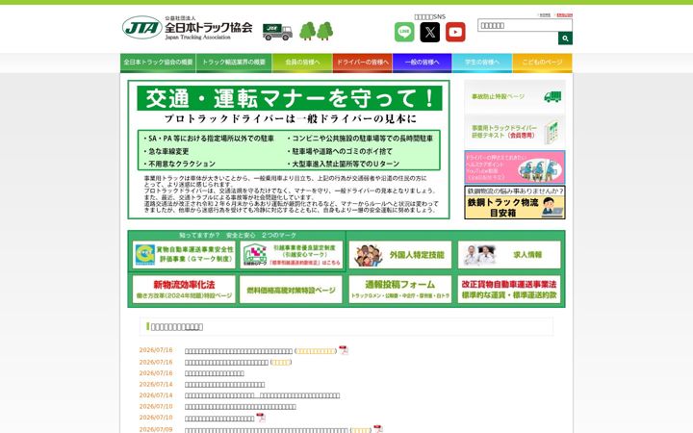
Task: Open 鉄鋼トラック物流 目安箱 banner
Action: click(514, 202)
